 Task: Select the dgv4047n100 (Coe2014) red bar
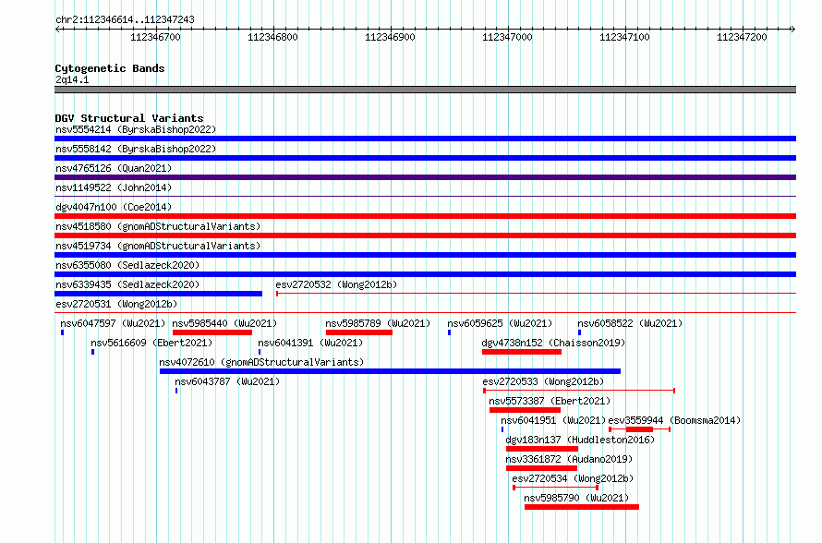425,216
